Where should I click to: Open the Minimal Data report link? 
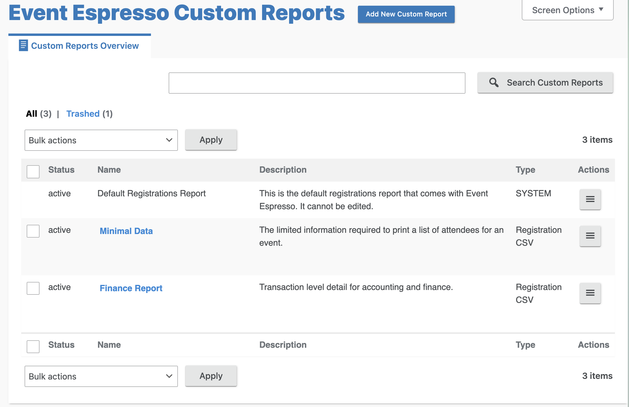pos(126,231)
